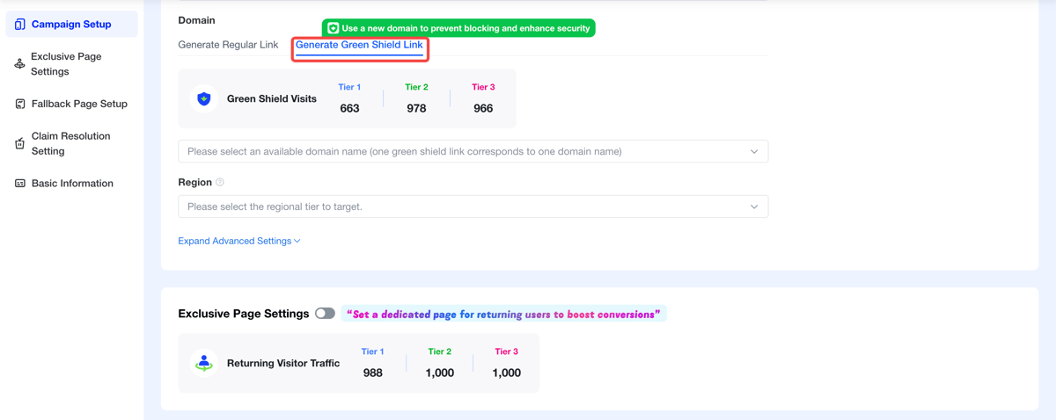Screen dimensions: 1056x420
Task: Open Claim Resolution Setting menu item
Action: click(x=72, y=143)
